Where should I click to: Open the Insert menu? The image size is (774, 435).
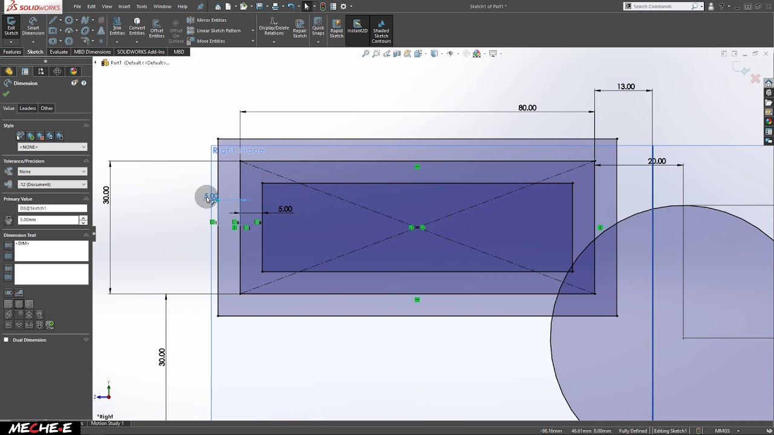pyautogui.click(x=124, y=7)
